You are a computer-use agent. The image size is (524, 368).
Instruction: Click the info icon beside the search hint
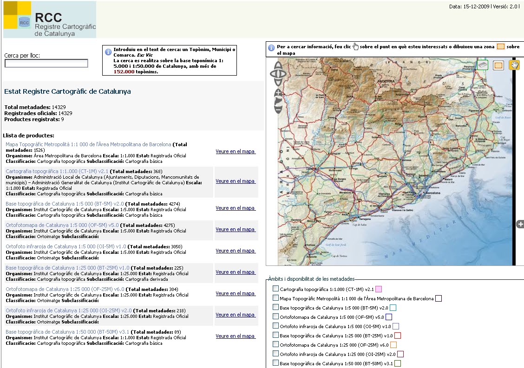[x=108, y=52]
